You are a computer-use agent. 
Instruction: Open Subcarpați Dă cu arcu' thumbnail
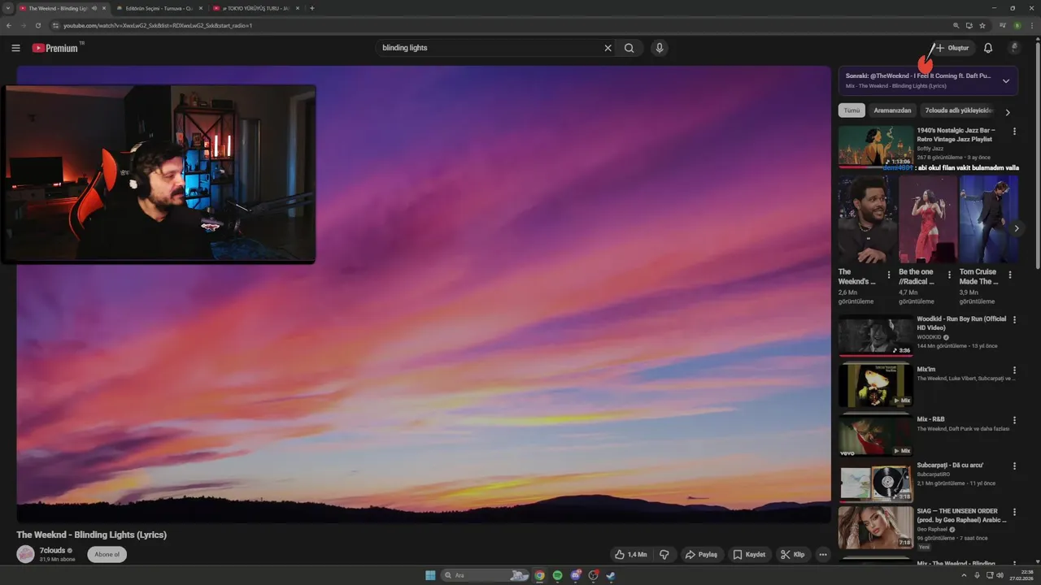(x=876, y=482)
